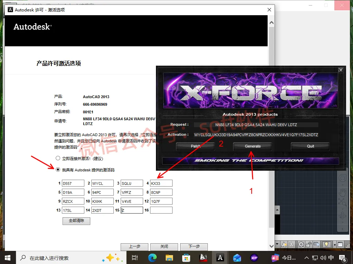Click the Chinese IME indicator in system tray
This screenshot has width=353, height=264.
[331, 258]
